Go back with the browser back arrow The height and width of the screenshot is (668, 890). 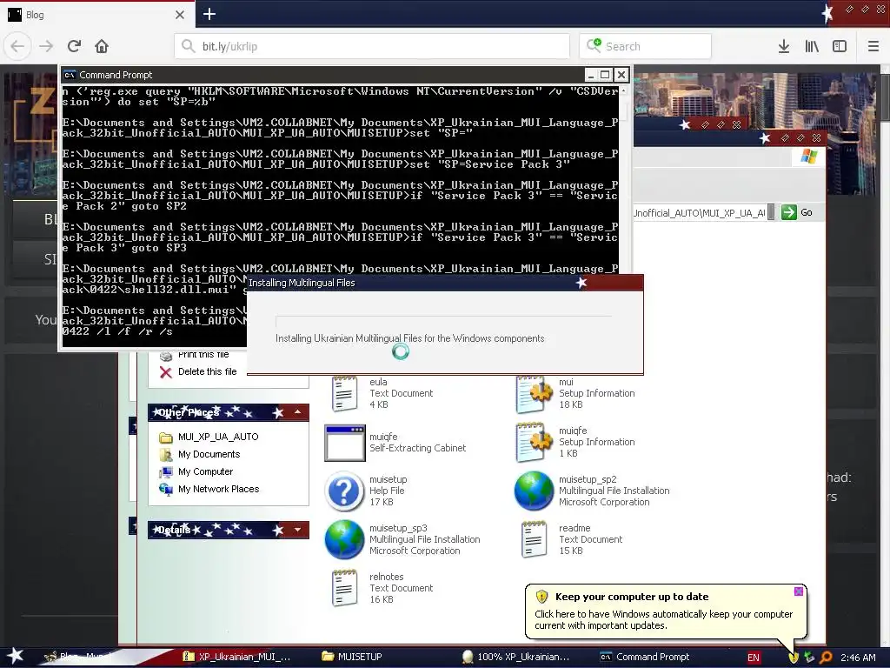pos(17,46)
